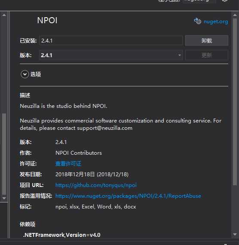This screenshot has height=245, width=239.
Task: Expand the 选项 options section
Action: [25, 74]
